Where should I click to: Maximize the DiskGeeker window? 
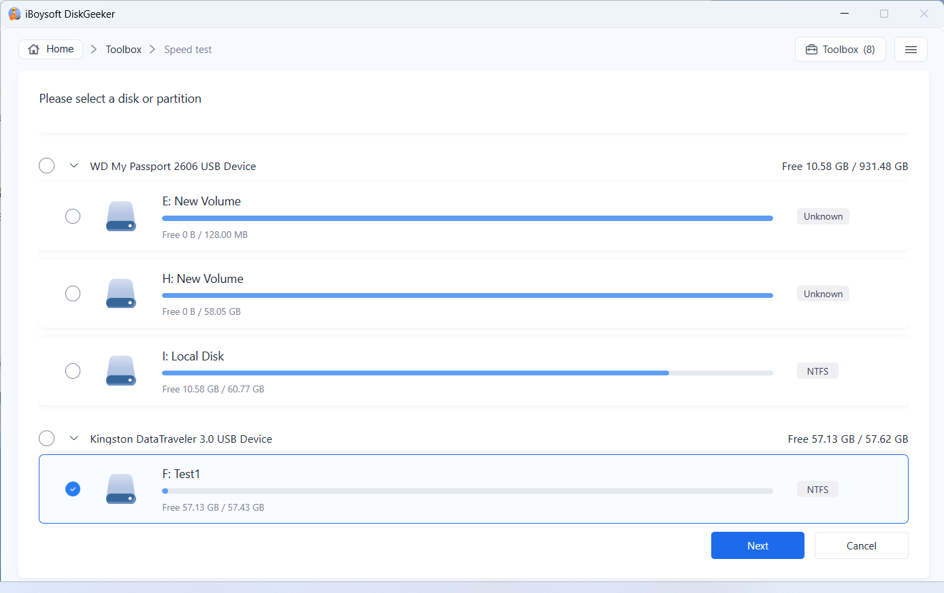(884, 14)
